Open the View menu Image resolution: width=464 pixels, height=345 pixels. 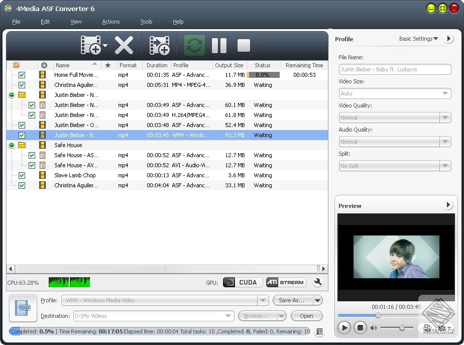(76, 22)
